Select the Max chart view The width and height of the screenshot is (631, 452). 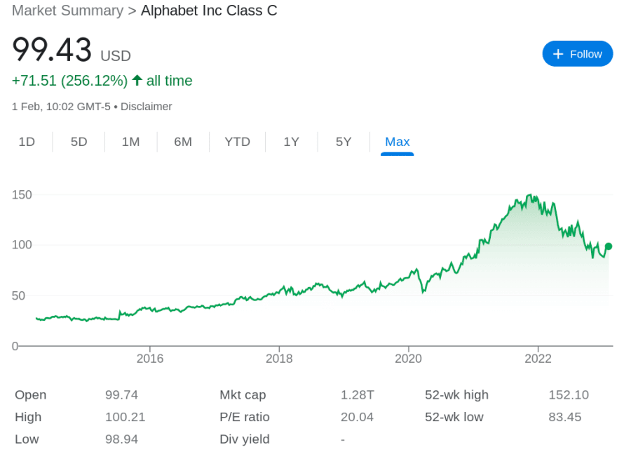pos(397,141)
